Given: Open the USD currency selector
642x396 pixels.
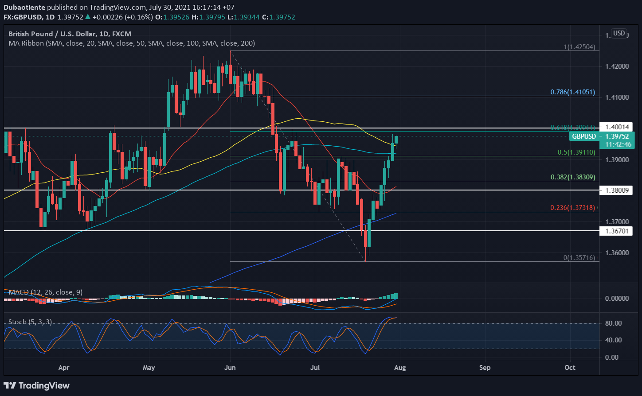Looking at the screenshot, I should click(x=619, y=33).
